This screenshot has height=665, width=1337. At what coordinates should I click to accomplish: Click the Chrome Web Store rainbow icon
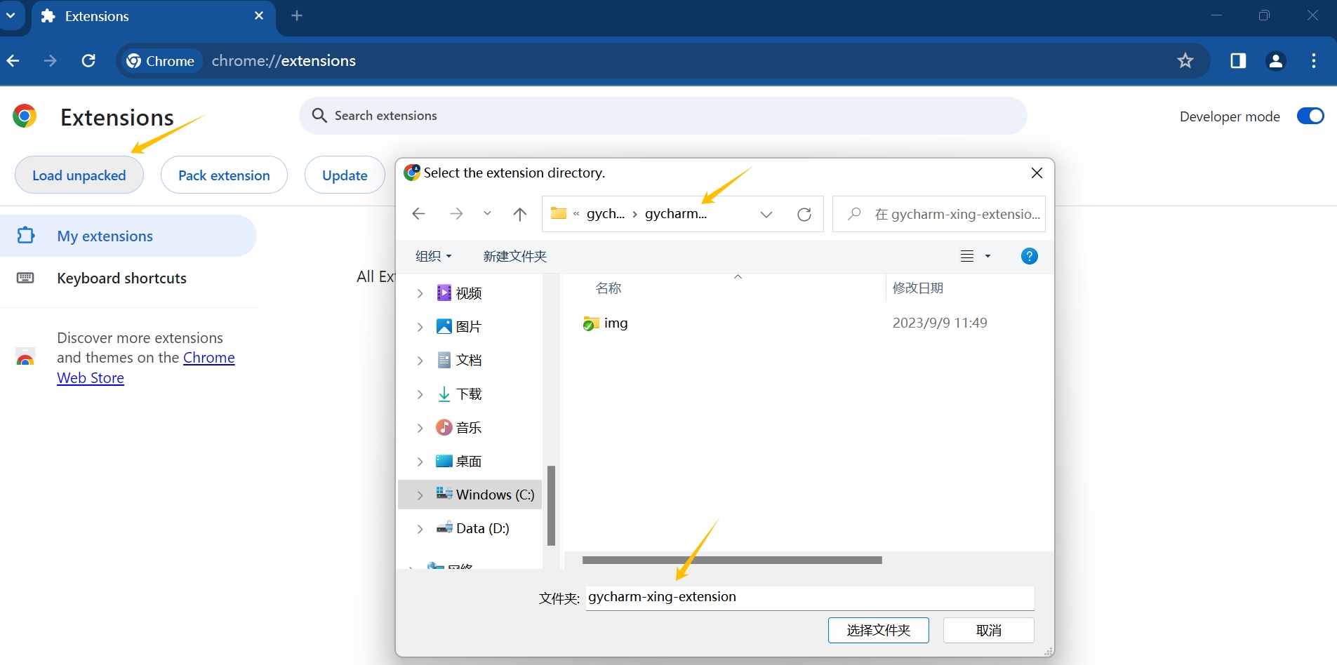[25, 357]
